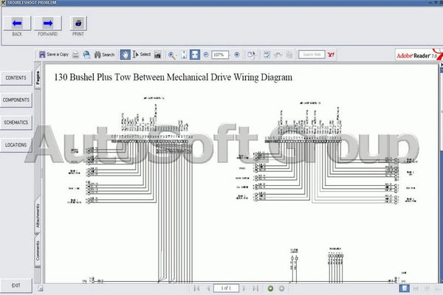
Task: Click the page number field
Action: pyautogui.click(x=227, y=288)
